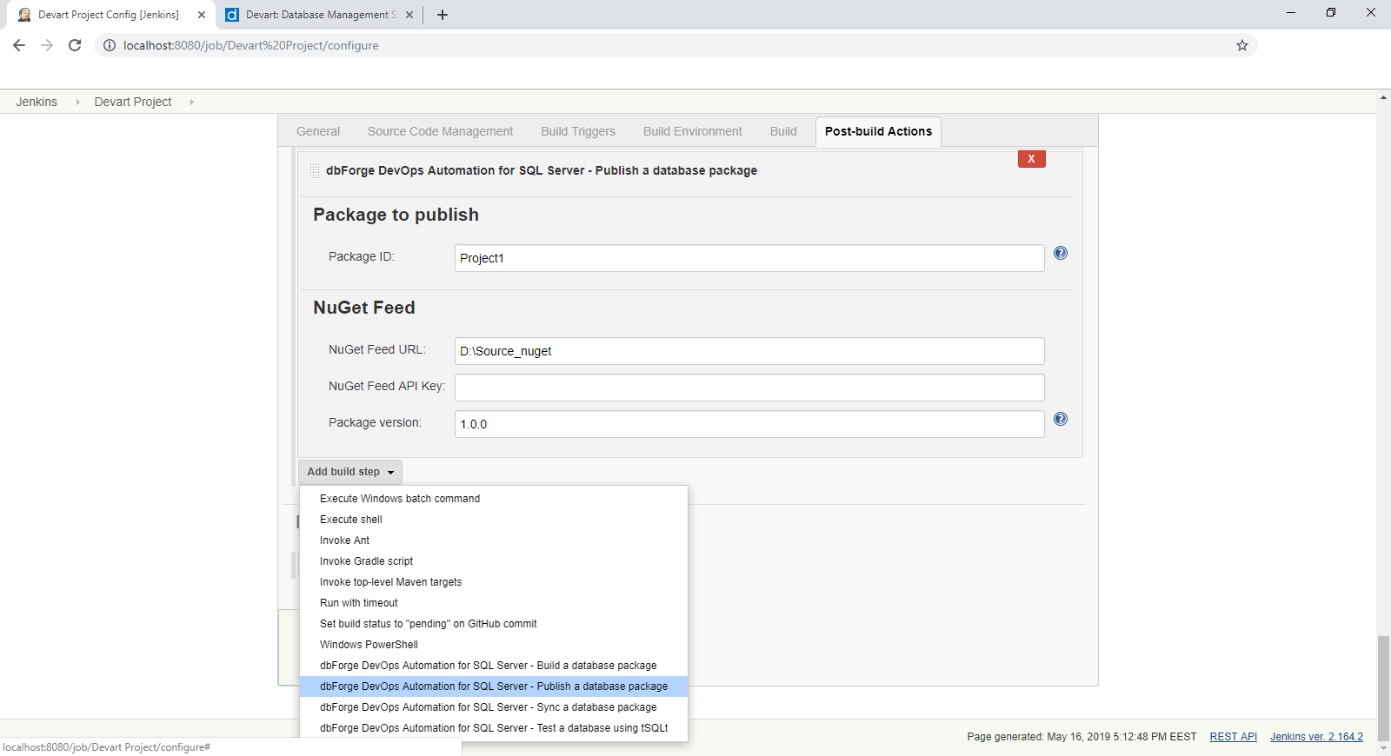Choose dbForge Build a database package
The width and height of the screenshot is (1391, 756).
point(494,666)
